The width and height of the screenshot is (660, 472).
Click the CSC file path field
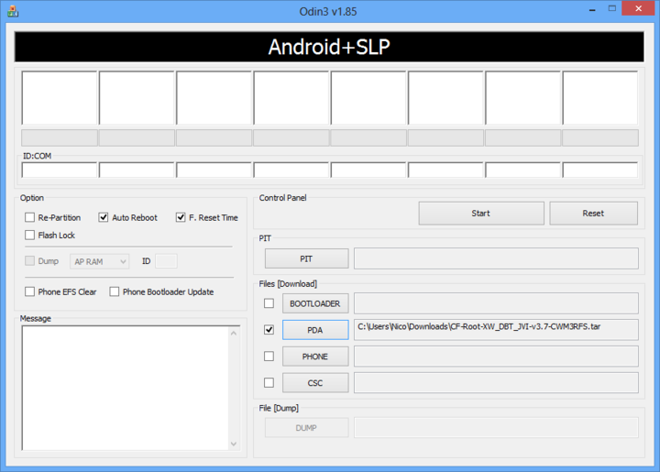[496, 383]
